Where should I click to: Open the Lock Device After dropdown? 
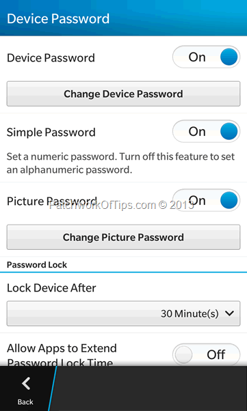[x=123, y=313]
